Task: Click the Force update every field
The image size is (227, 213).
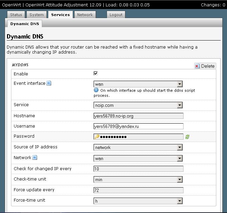Action: coord(138,190)
